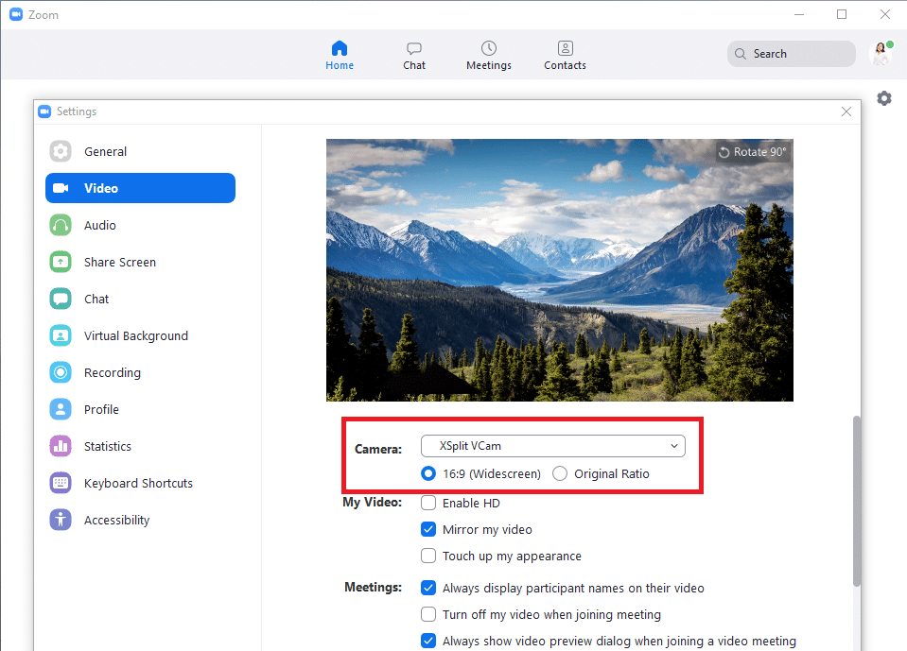Toggle Always show video preview dialog checkbox

428,641
